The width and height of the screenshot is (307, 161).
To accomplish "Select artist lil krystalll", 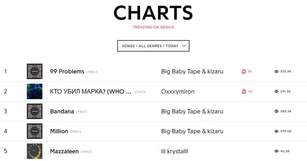I will (174, 151).
